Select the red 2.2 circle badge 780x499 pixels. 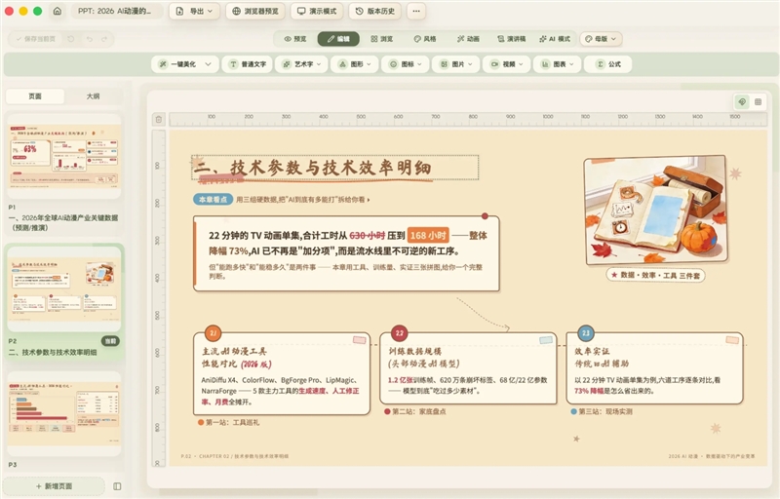coord(400,333)
